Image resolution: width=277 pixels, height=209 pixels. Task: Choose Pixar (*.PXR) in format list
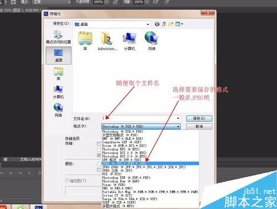coord(150,185)
